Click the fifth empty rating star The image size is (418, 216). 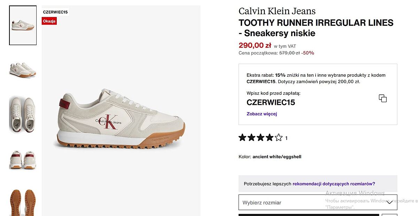279,138
